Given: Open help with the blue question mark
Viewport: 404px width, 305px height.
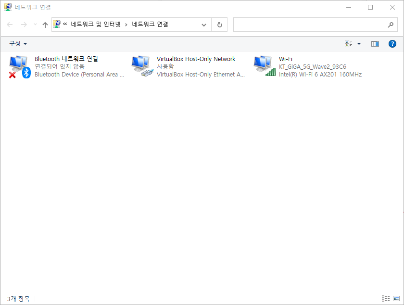Looking at the screenshot, I should (392, 44).
